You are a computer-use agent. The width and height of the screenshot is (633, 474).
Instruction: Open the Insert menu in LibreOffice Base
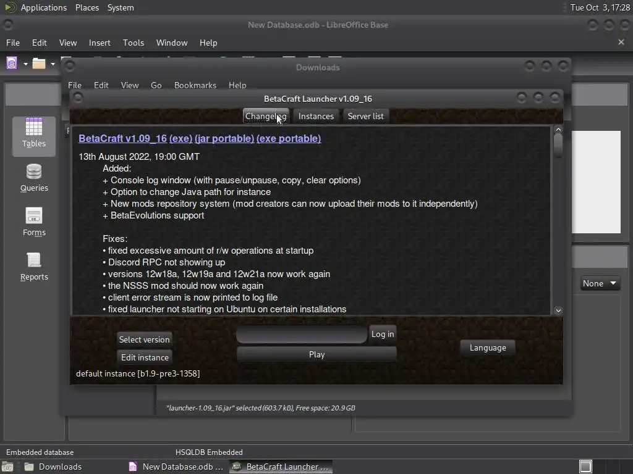point(100,43)
